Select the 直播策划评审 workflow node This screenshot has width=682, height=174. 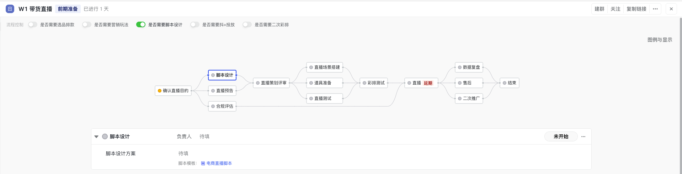pos(271,83)
